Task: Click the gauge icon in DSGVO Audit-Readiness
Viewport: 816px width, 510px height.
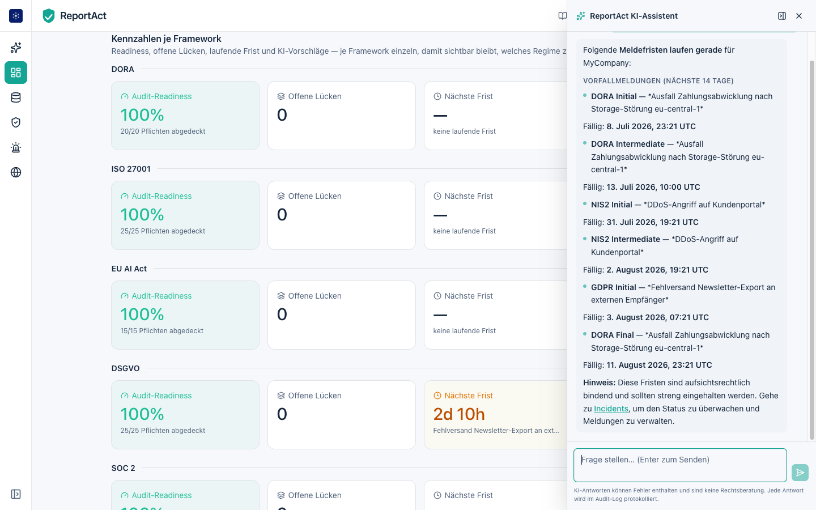Action: 125,396
